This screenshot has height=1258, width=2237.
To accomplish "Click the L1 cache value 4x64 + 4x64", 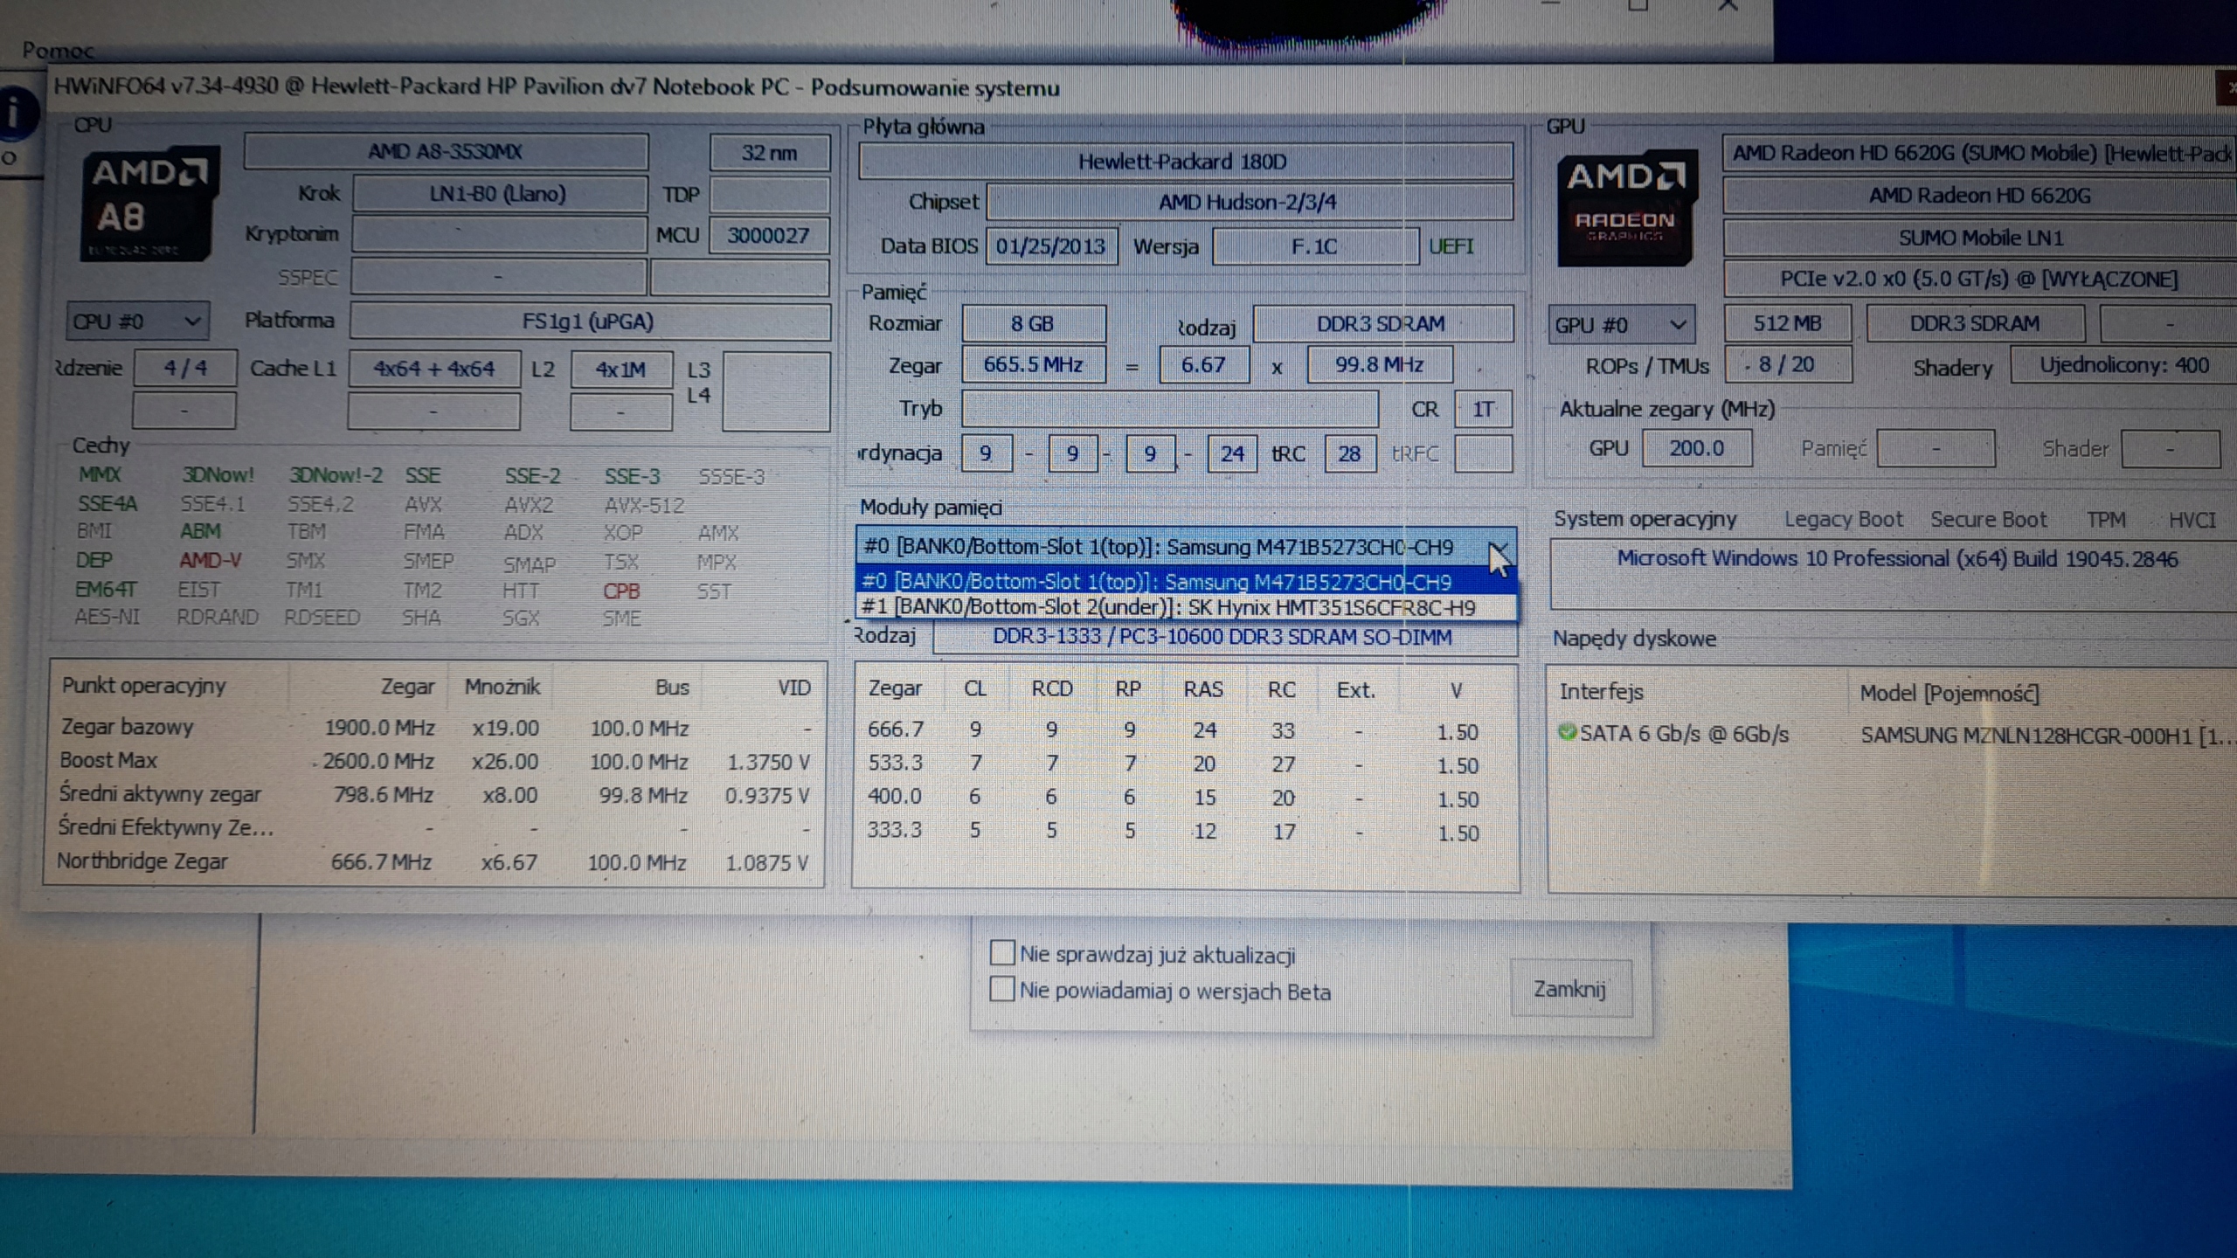I will [x=434, y=369].
